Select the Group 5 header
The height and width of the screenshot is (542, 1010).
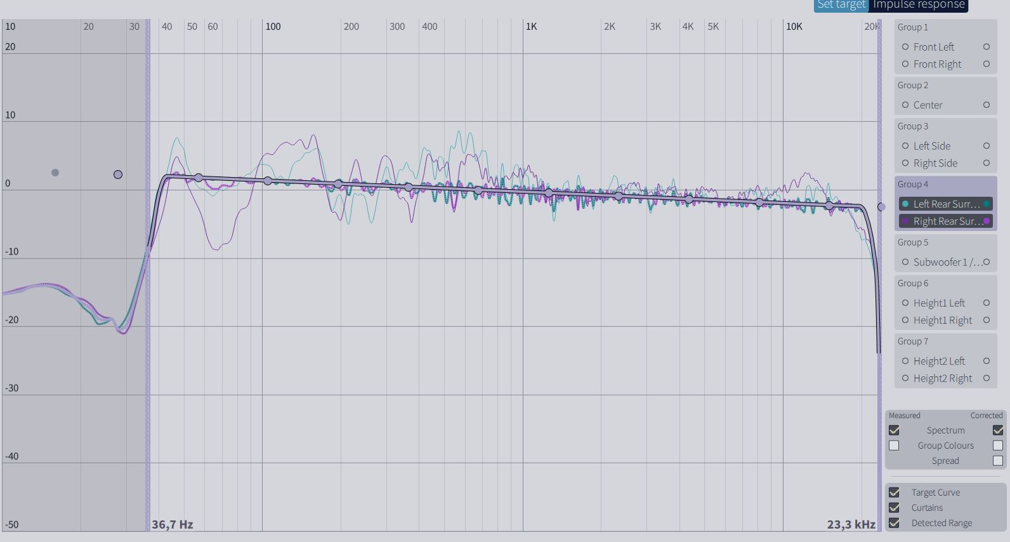click(x=913, y=242)
